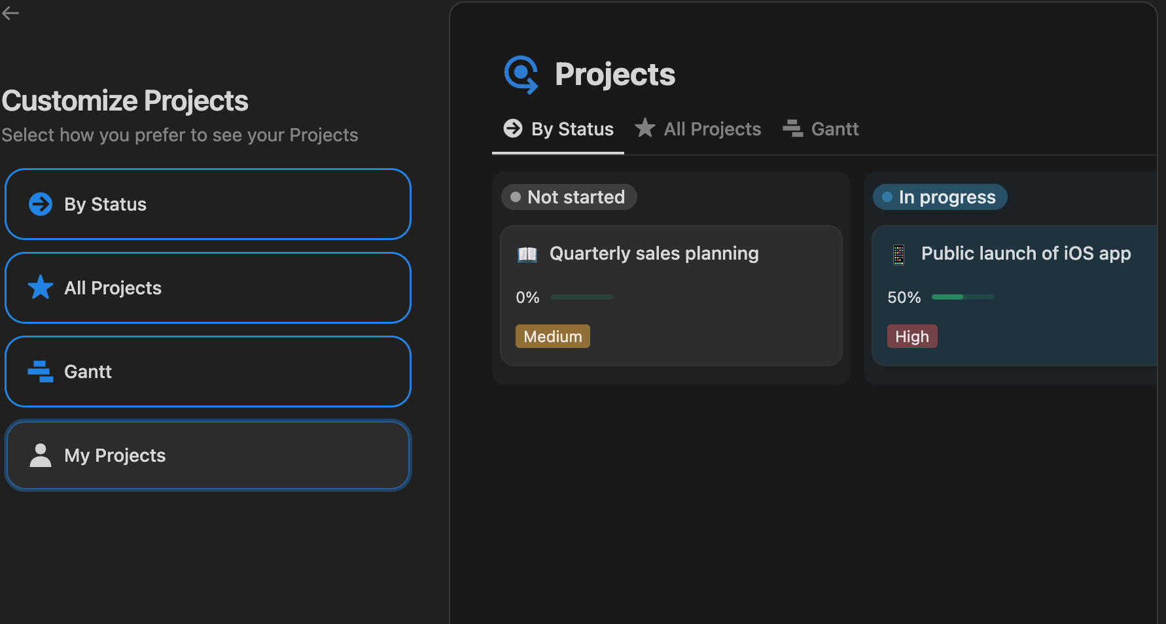Toggle the Gantt view option
Image resolution: width=1166 pixels, height=624 pixels.
click(x=208, y=372)
